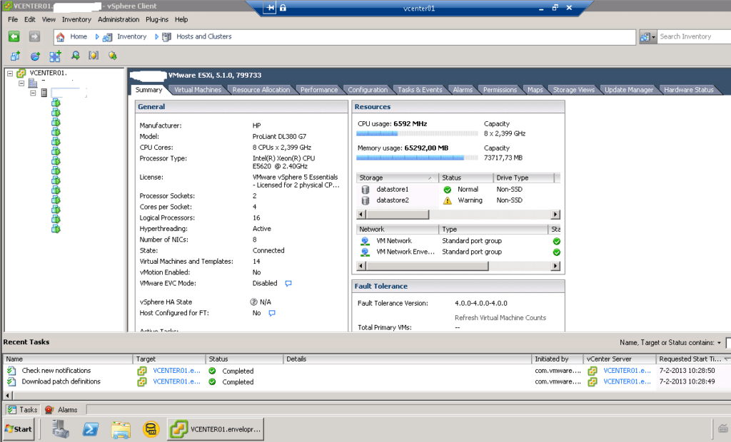The height and width of the screenshot is (442, 731).
Task: Switch to the Hardware Status tab
Action: pos(689,90)
